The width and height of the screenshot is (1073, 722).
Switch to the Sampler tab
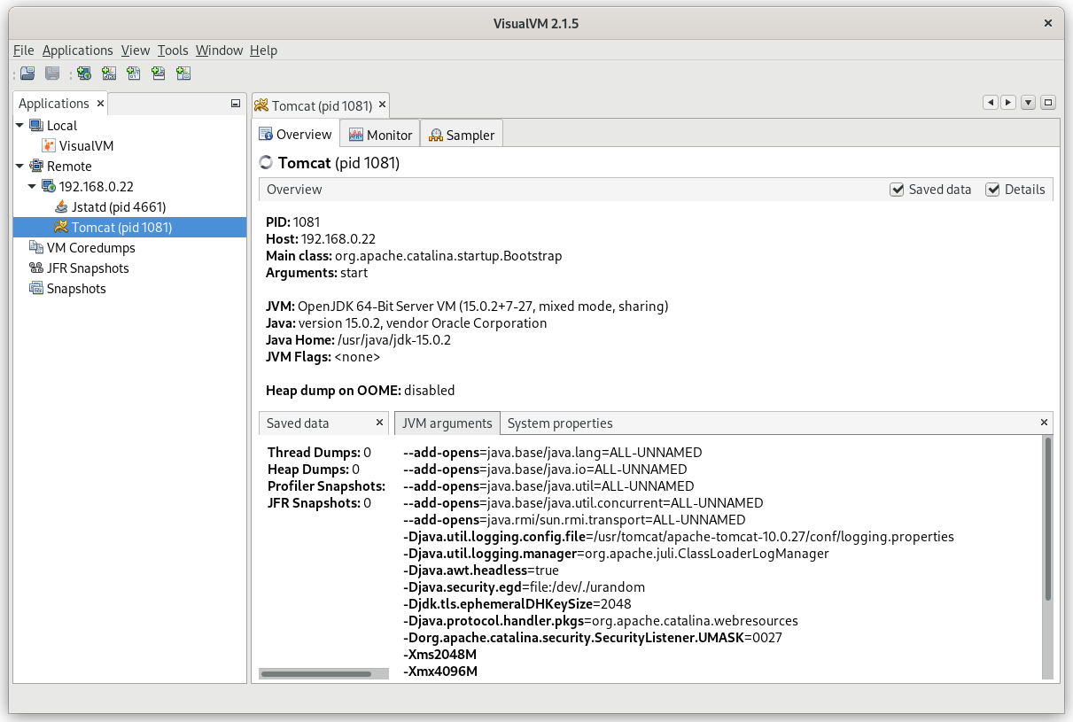coord(462,135)
